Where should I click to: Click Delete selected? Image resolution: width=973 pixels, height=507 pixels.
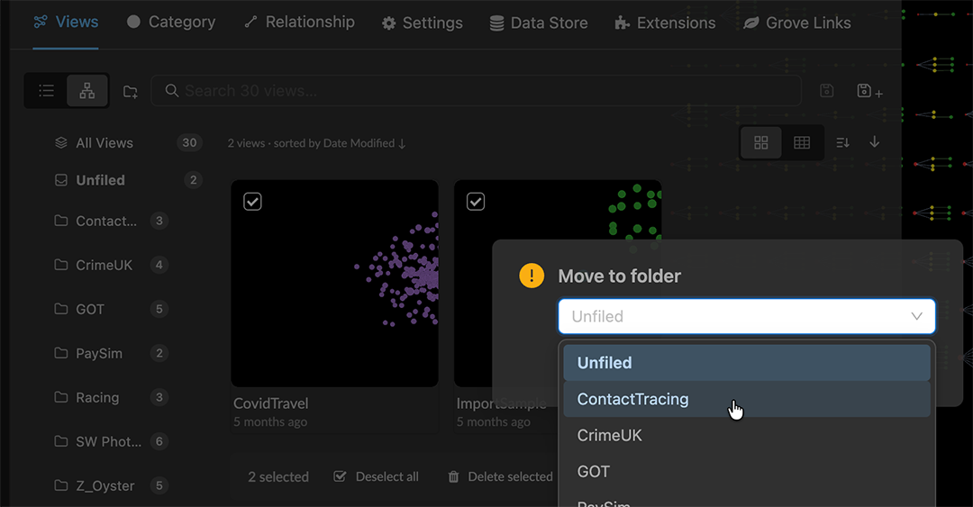click(x=500, y=476)
